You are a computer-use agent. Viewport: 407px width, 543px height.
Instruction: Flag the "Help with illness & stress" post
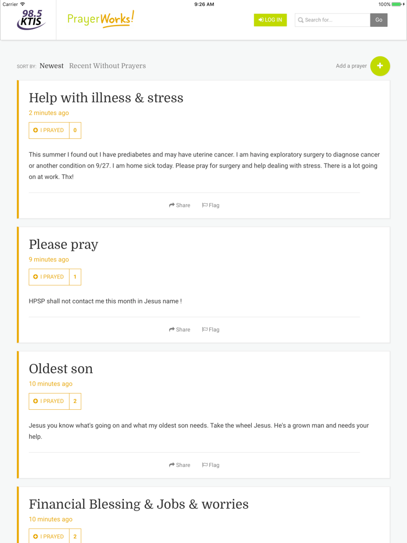[210, 205]
